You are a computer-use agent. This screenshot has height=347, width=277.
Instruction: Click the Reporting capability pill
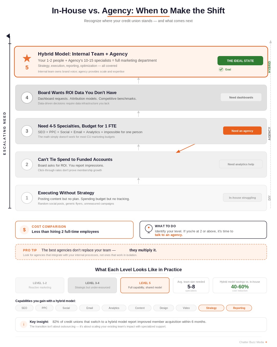pos(239,308)
